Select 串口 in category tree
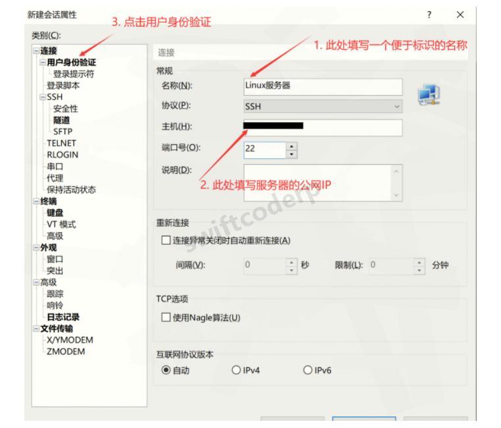 (55, 167)
